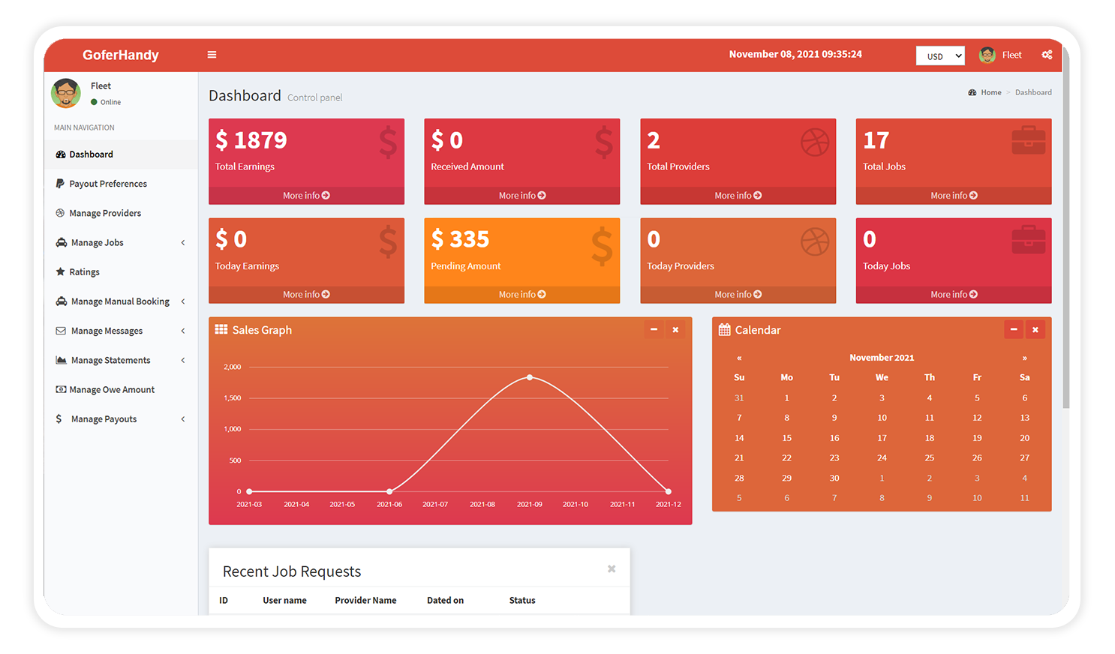This screenshot has height=654, width=1115.
Task: Click More info on Today Providers card
Action: (738, 295)
